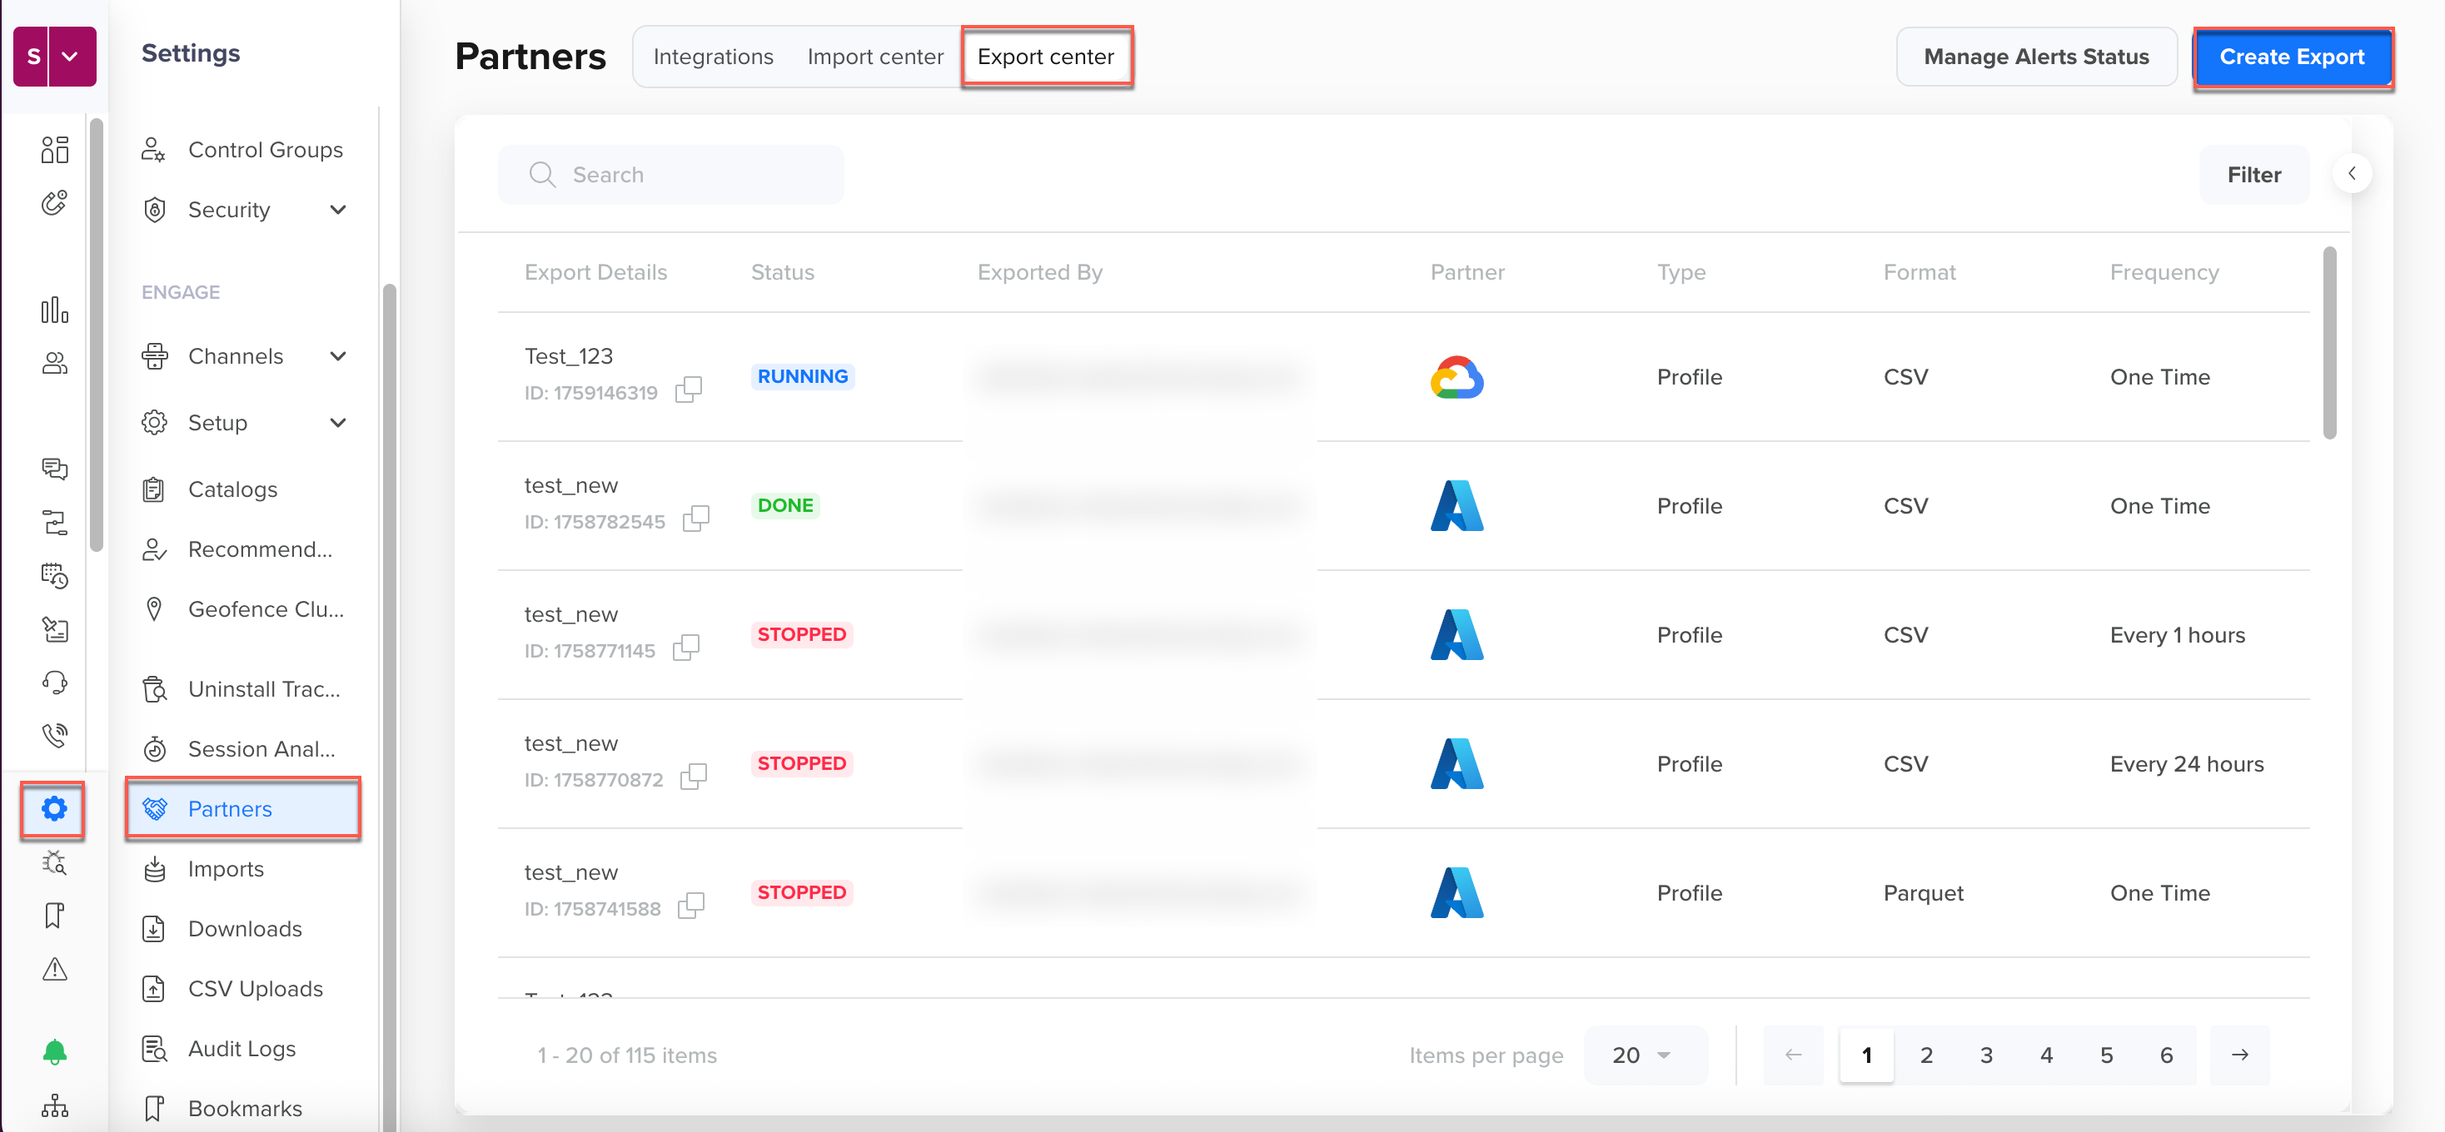Screen dimensions: 2445x1132
Task: Expand the Channels submenu
Action: click(x=338, y=357)
